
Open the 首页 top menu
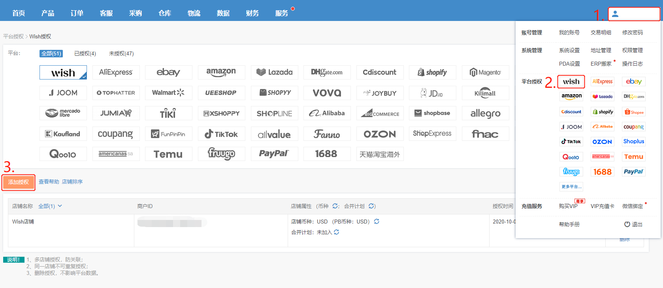[x=19, y=13]
